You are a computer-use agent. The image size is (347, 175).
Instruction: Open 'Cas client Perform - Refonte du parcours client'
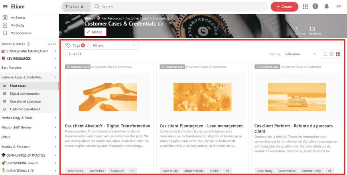[294, 128]
